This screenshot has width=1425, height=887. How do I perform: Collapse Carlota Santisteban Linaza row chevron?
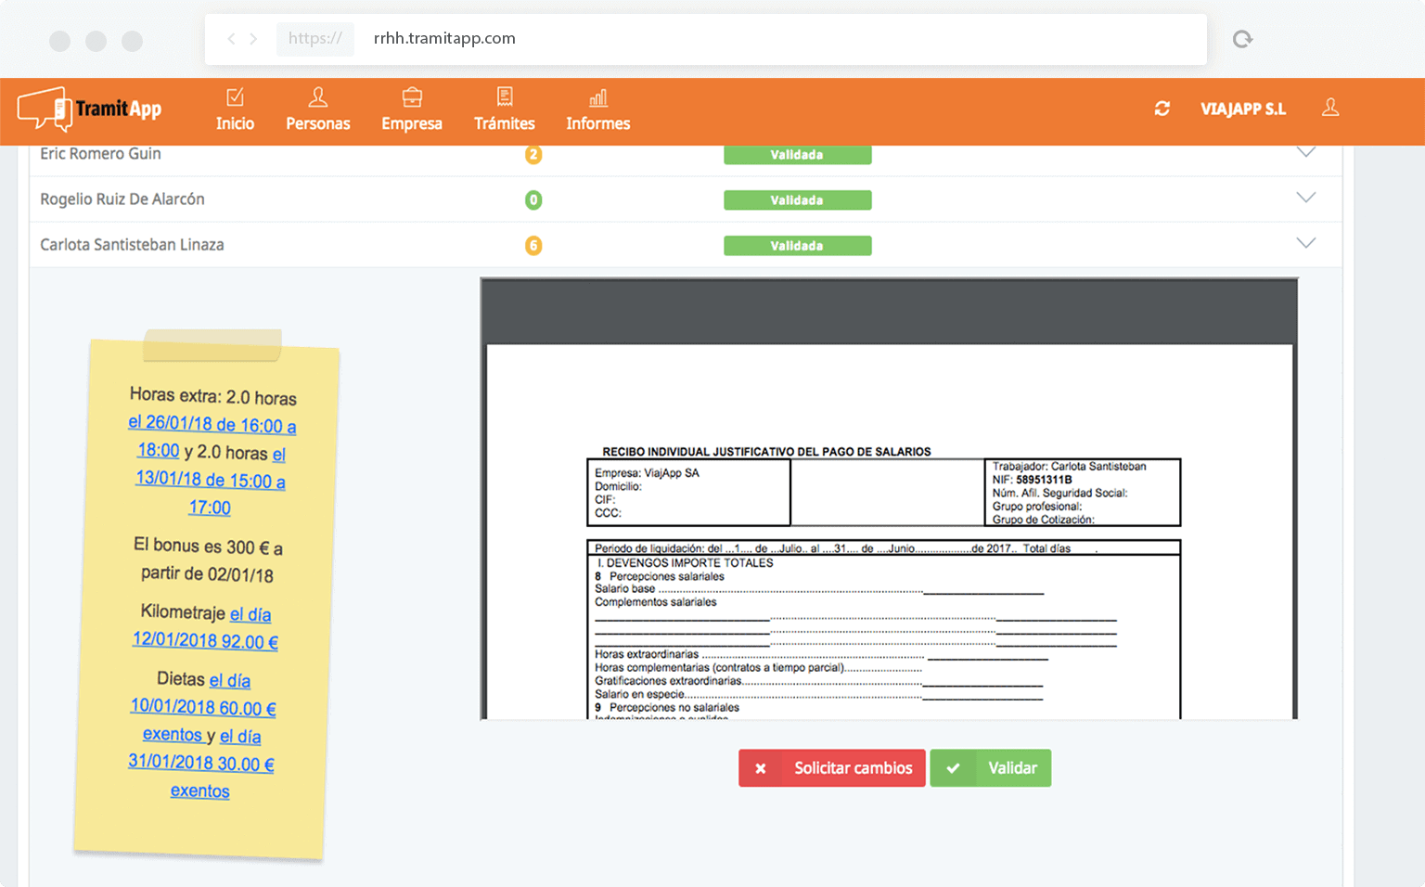tap(1305, 243)
